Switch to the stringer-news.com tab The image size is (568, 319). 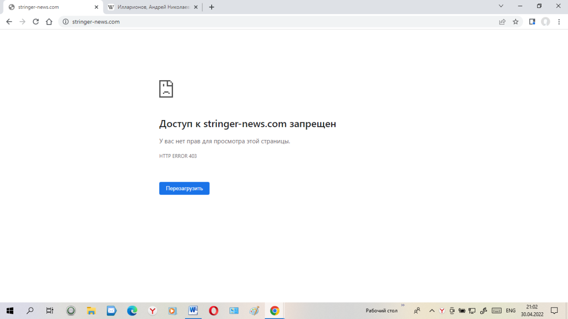(53, 7)
